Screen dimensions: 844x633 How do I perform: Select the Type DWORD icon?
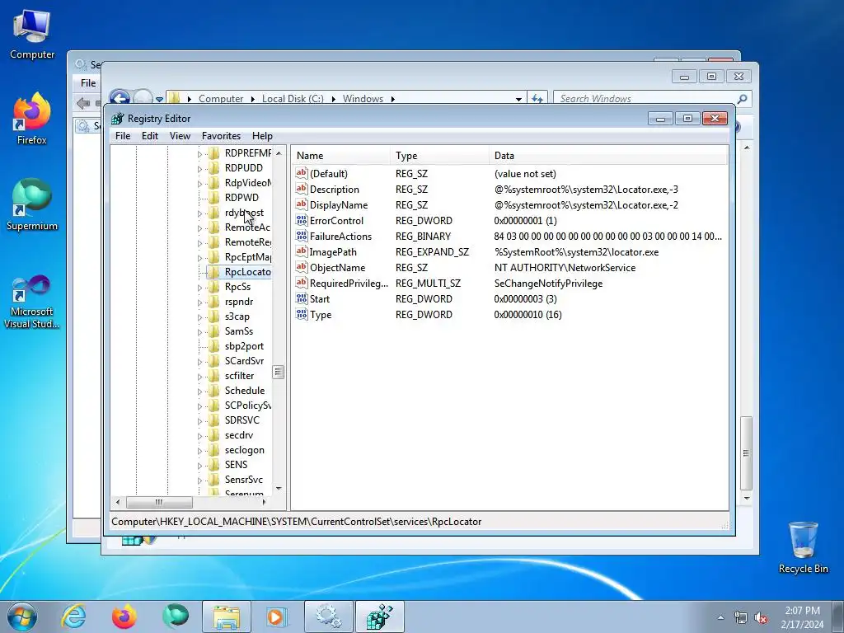[x=302, y=314]
